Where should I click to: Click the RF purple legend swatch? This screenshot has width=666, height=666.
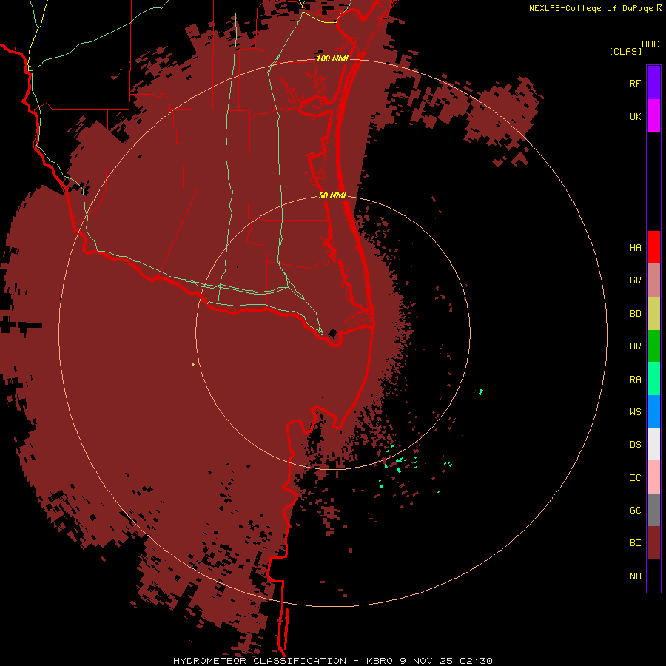point(653,83)
